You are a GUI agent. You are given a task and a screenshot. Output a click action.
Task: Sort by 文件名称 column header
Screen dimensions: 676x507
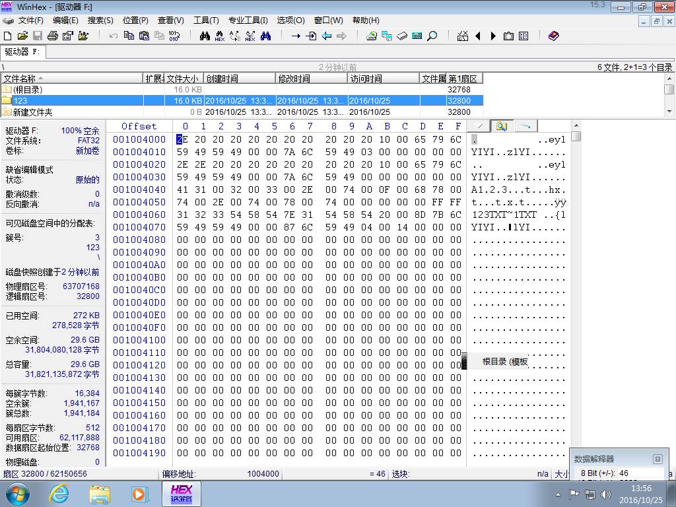(72, 79)
